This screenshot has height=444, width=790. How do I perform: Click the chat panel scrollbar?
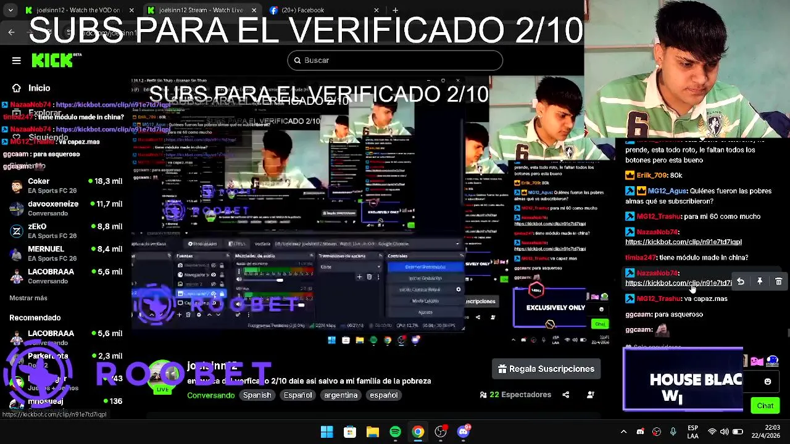(x=788, y=333)
